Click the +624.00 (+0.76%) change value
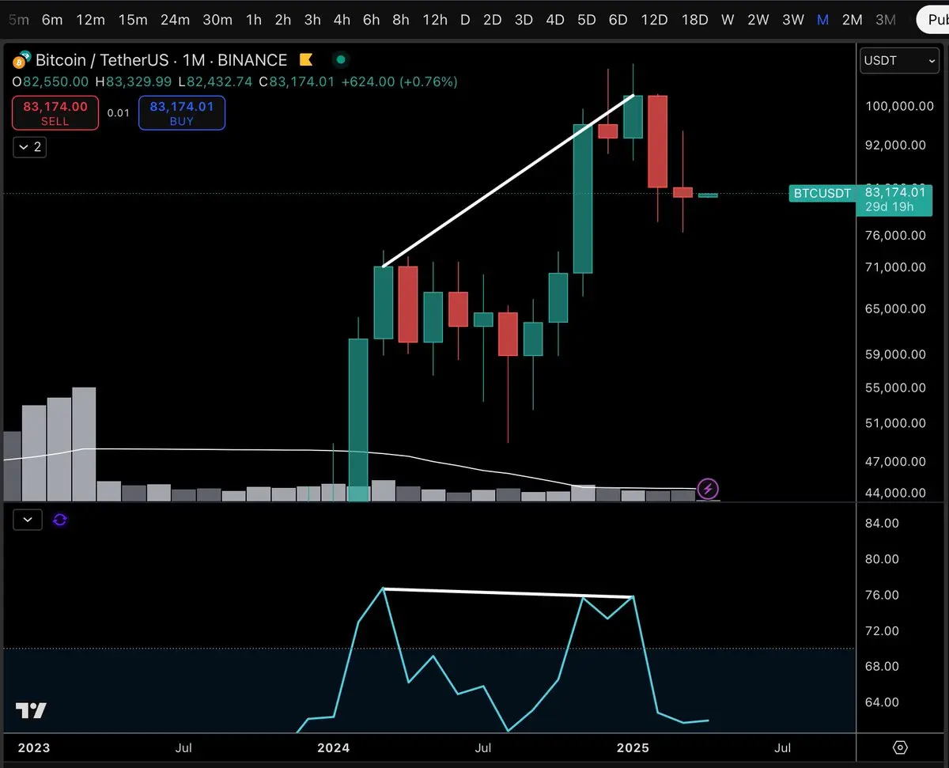This screenshot has height=768, width=949. [x=399, y=81]
